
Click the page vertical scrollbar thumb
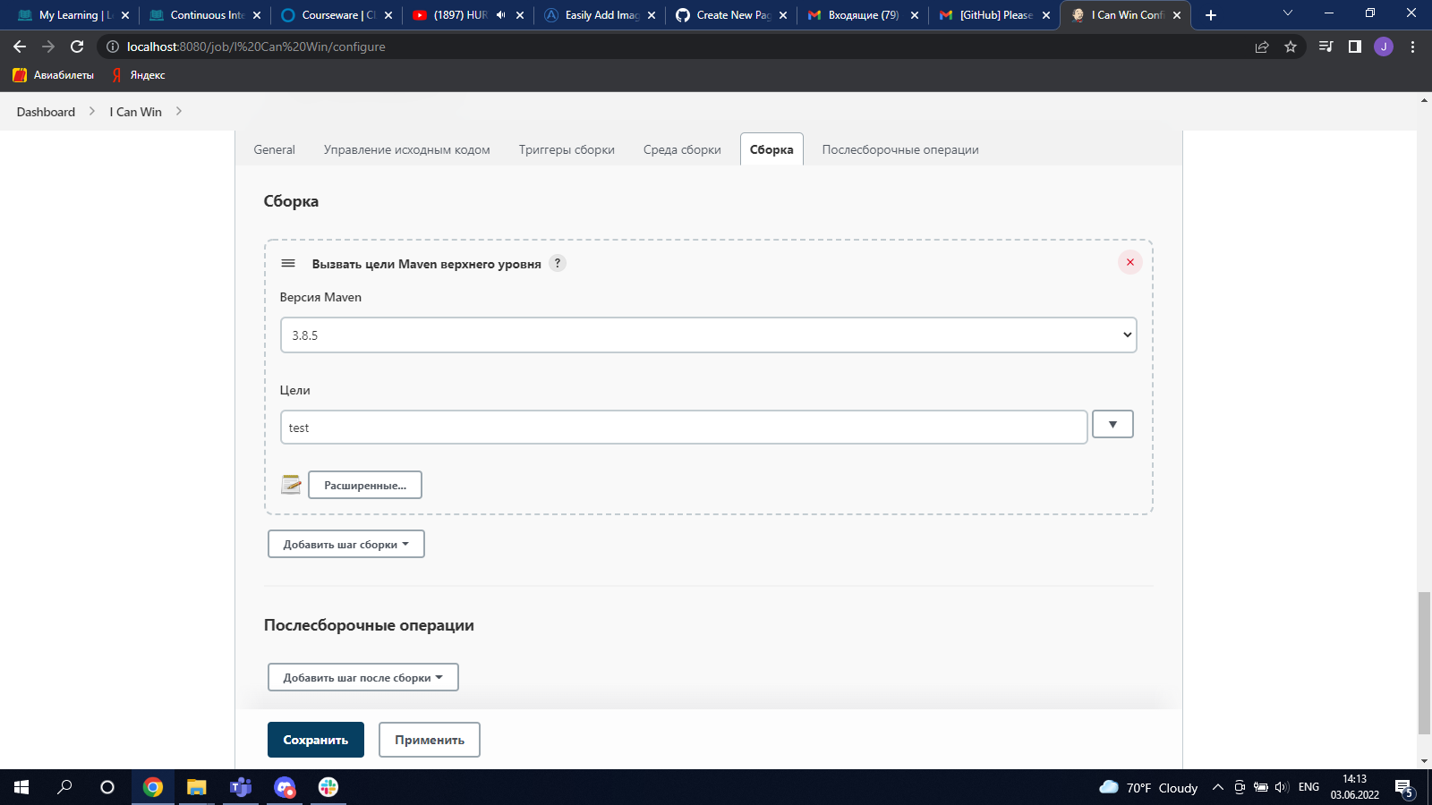pos(1424,663)
